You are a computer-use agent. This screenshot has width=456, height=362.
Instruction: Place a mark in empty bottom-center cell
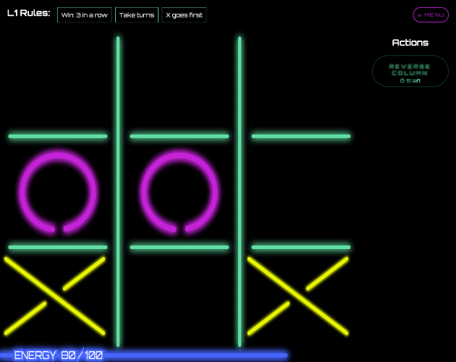pyautogui.click(x=179, y=298)
